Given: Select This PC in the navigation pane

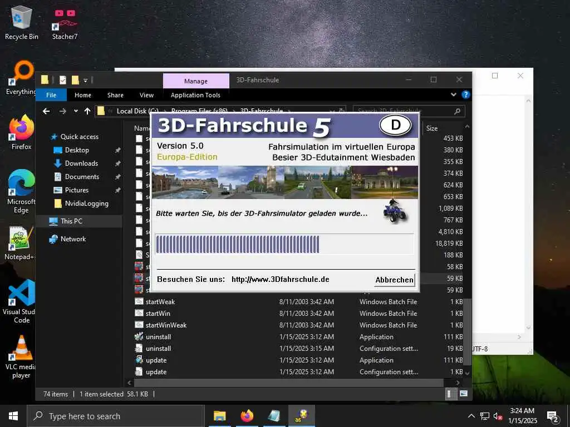Looking at the screenshot, I should pos(71,221).
